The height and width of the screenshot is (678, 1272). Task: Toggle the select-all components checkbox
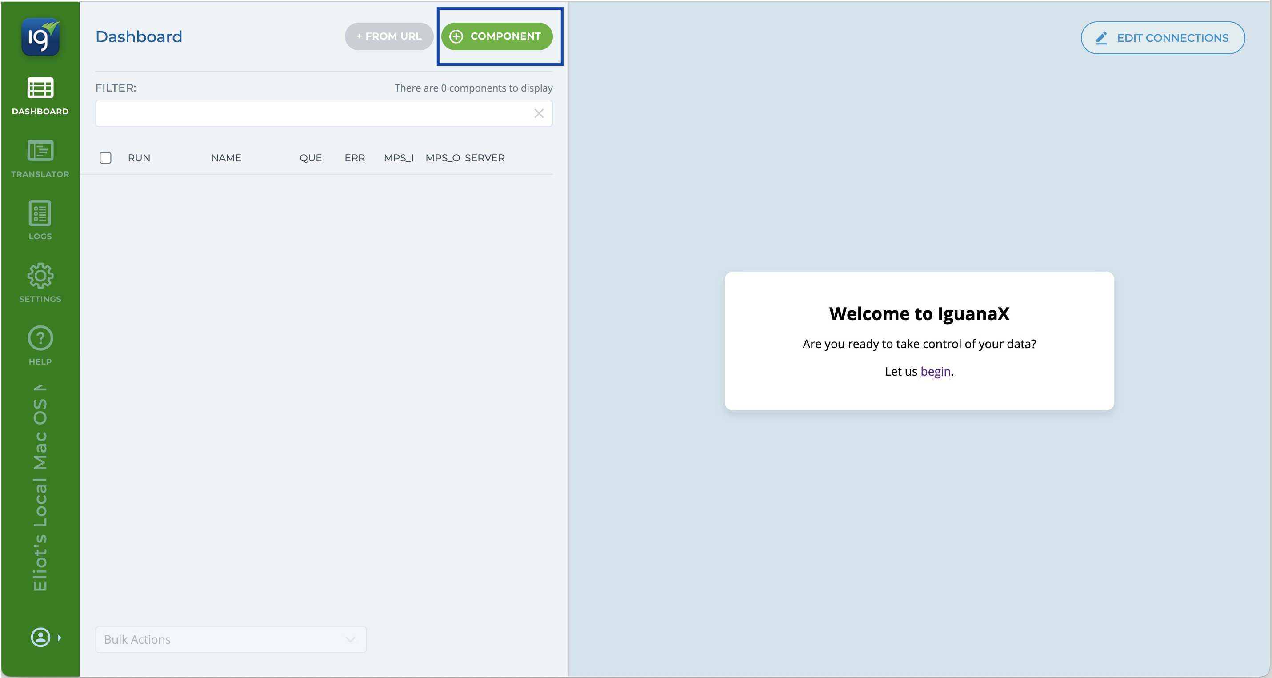(105, 158)
